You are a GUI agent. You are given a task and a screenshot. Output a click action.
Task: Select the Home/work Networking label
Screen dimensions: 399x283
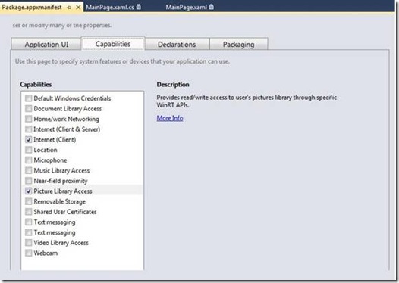coord(67,119)
